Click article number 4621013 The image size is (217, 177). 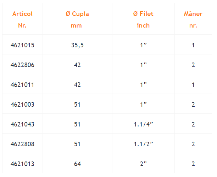click(22, 164)
